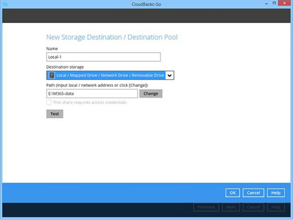This screenshot has width=293, height=220.
Task: Click the dimmed Next button
Action: tap(231, 207)
